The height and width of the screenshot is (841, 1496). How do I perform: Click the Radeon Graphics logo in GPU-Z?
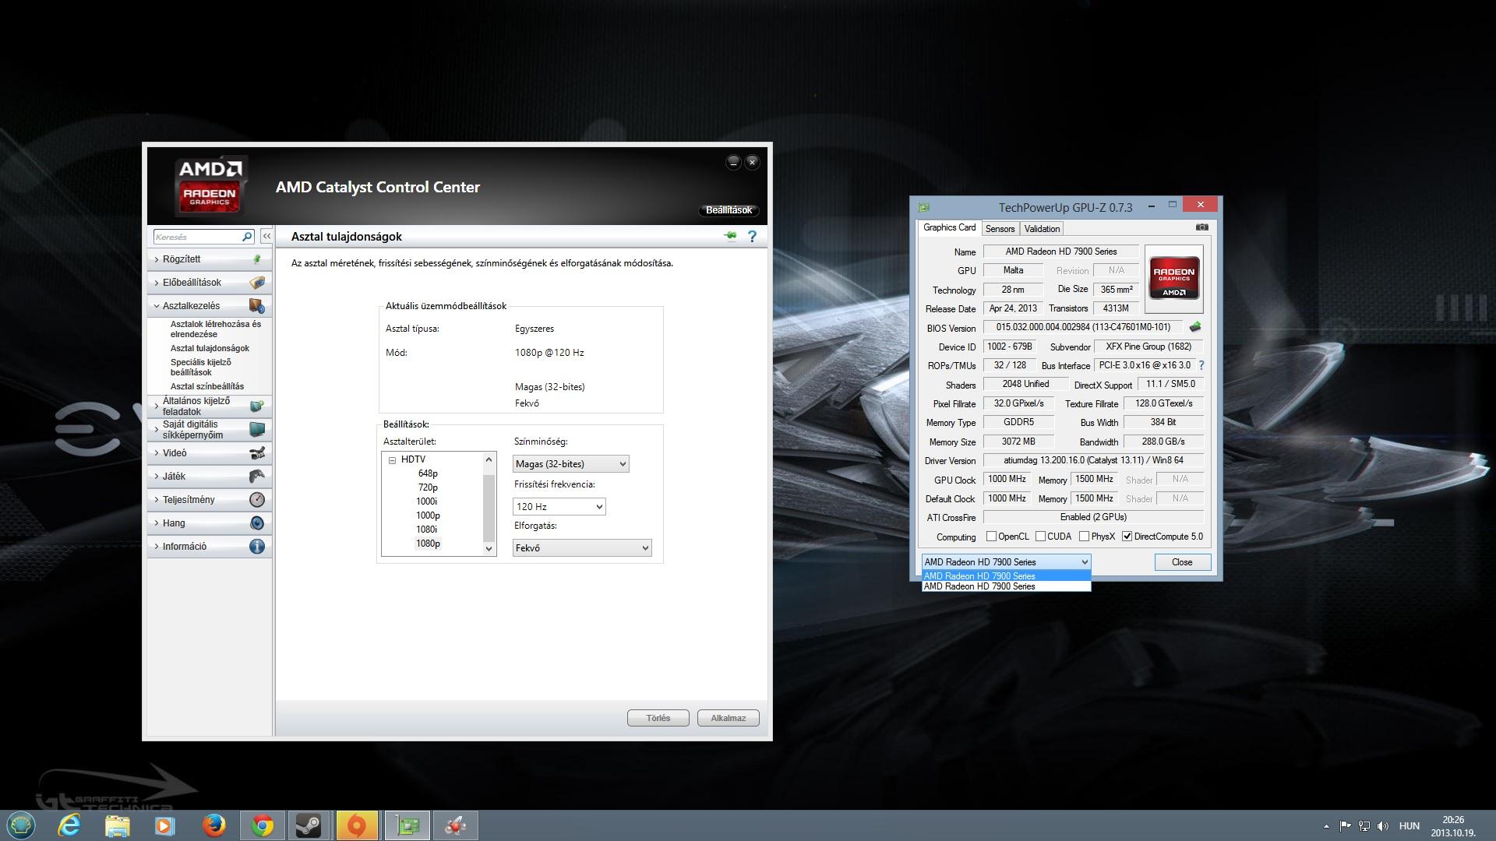[1173, 279]
